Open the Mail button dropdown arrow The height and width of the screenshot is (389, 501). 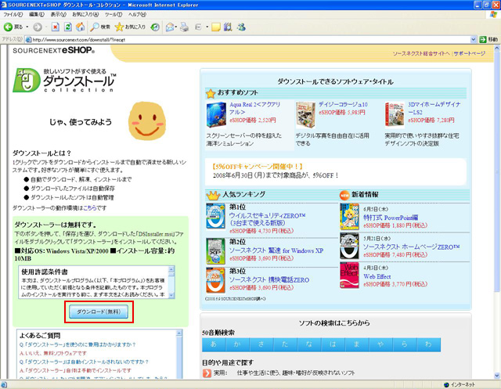click(176, 27)
